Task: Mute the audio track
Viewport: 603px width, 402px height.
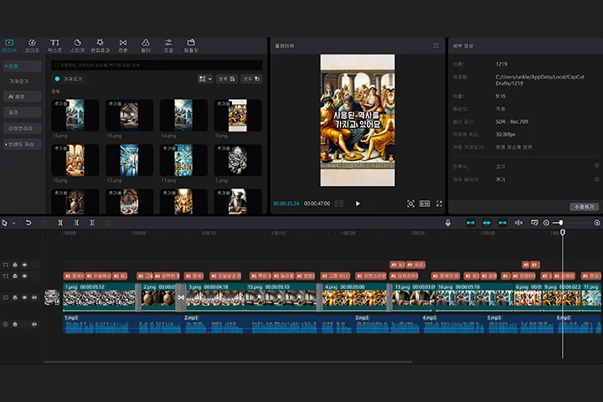Action: (x=34, y=324)
